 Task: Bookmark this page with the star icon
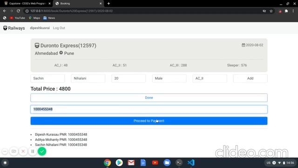coord(271,11)
